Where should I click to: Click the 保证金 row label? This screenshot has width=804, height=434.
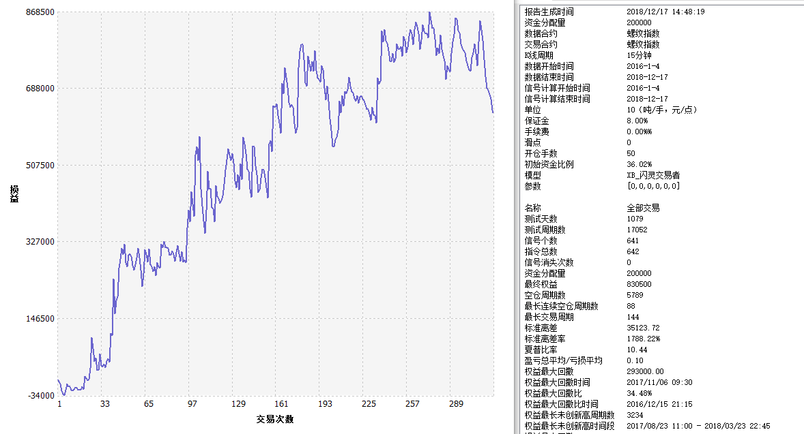pyautogui.click(x=536, y=121)
